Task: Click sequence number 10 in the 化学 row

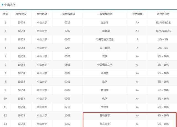Action: [x=5, y=99]
